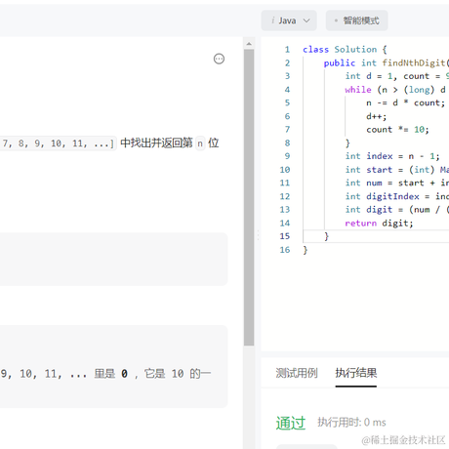Click the 'while' keyword on line 4

[358, 90]
